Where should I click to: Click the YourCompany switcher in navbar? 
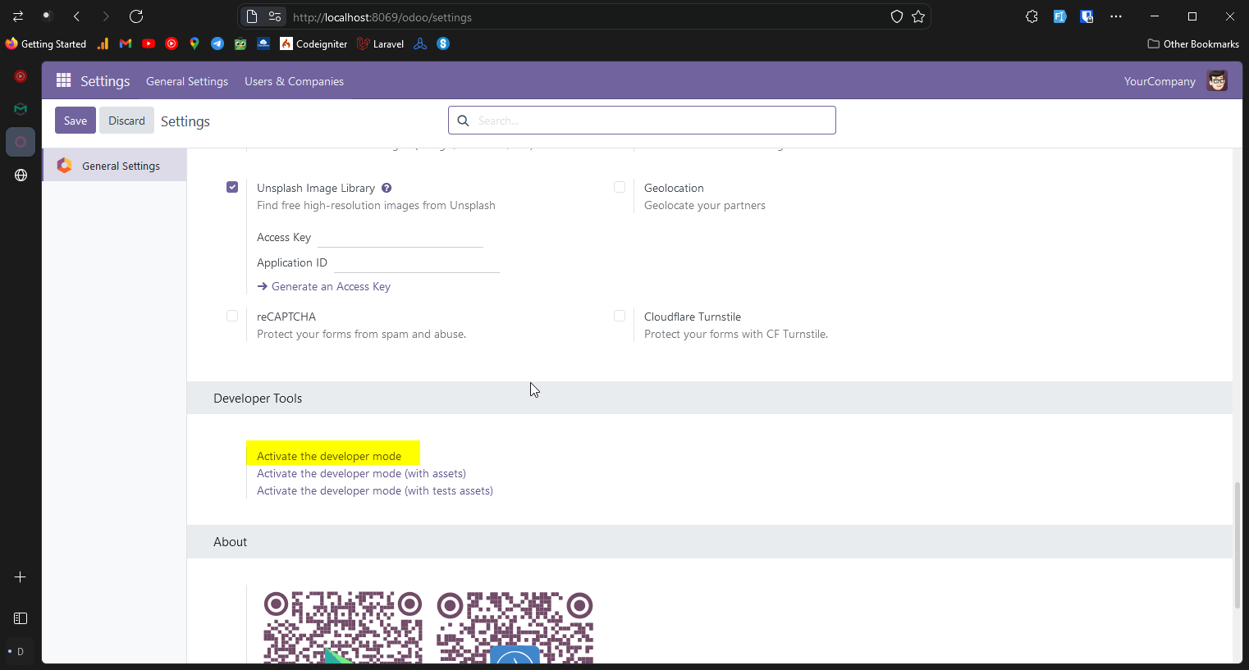click(x=1160, y=81)
